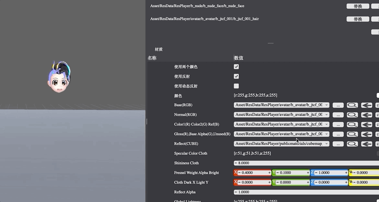Click magnifier icon in Gloss(R),Base Alpha(G) row
This screenshot has width=379, height=202.
352,134
